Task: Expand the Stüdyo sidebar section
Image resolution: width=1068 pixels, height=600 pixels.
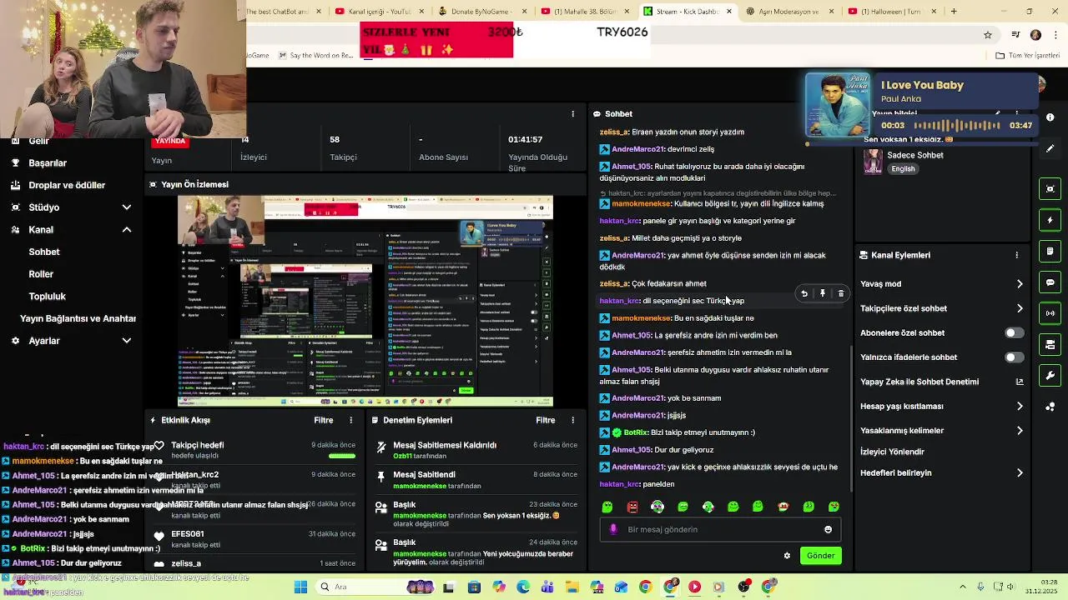Action: [127, 207]
